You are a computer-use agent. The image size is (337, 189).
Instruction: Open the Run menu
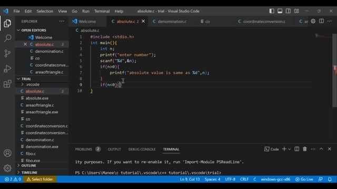point(85,11)
